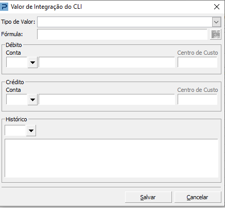Open the formula builder icon beside Fórmula
225x208 pixels.
tap(216, 34)
